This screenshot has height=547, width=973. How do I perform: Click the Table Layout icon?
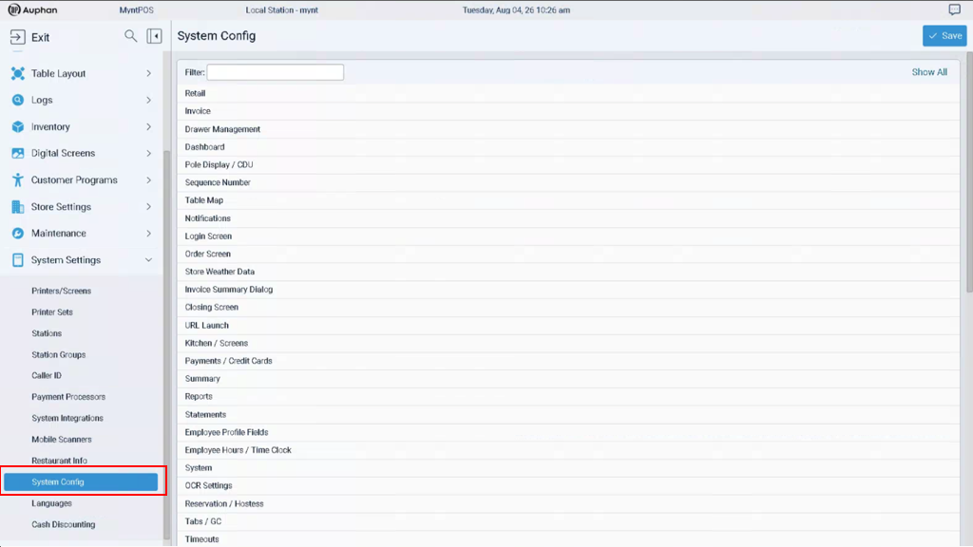(x=18, y=73)
